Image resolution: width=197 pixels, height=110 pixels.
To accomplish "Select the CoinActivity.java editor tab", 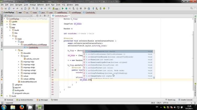I will pyautogui.click(x=61, y=16).
